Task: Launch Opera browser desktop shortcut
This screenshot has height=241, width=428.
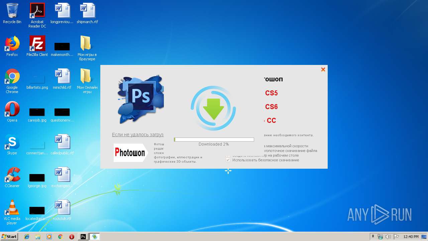Action: [12, 112]
